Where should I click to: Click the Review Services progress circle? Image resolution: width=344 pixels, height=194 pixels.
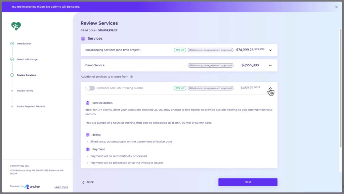[x=11, y=75]
